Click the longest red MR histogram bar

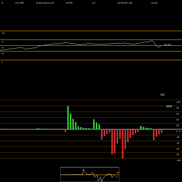123,144
